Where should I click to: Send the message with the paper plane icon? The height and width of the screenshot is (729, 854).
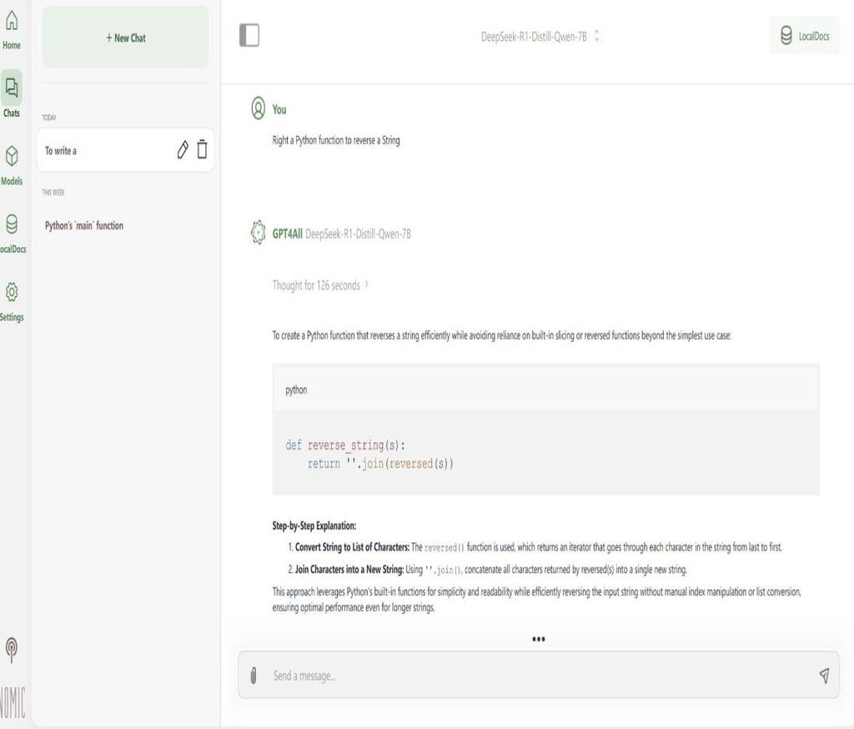[x=824, y=675]
